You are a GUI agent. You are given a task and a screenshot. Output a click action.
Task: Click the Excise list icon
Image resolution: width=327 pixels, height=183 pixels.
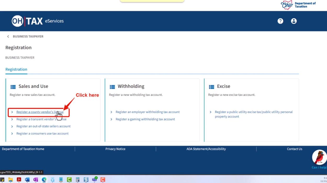pyautogui.click(x=212, y=87)
